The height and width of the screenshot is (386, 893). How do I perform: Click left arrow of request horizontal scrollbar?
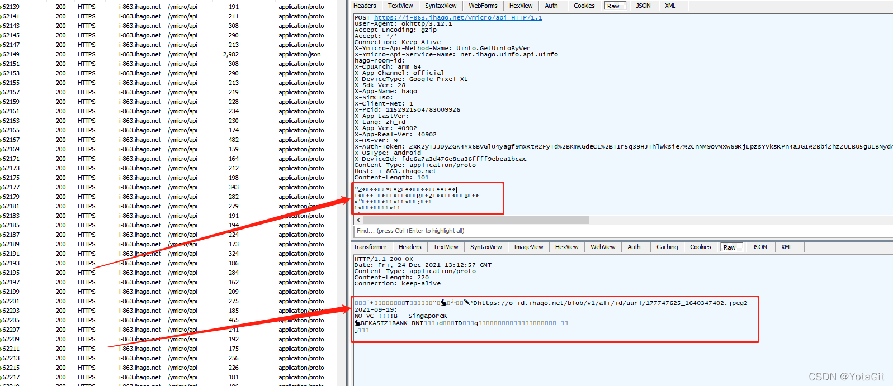pyautogui.click(x=358, y=220)
